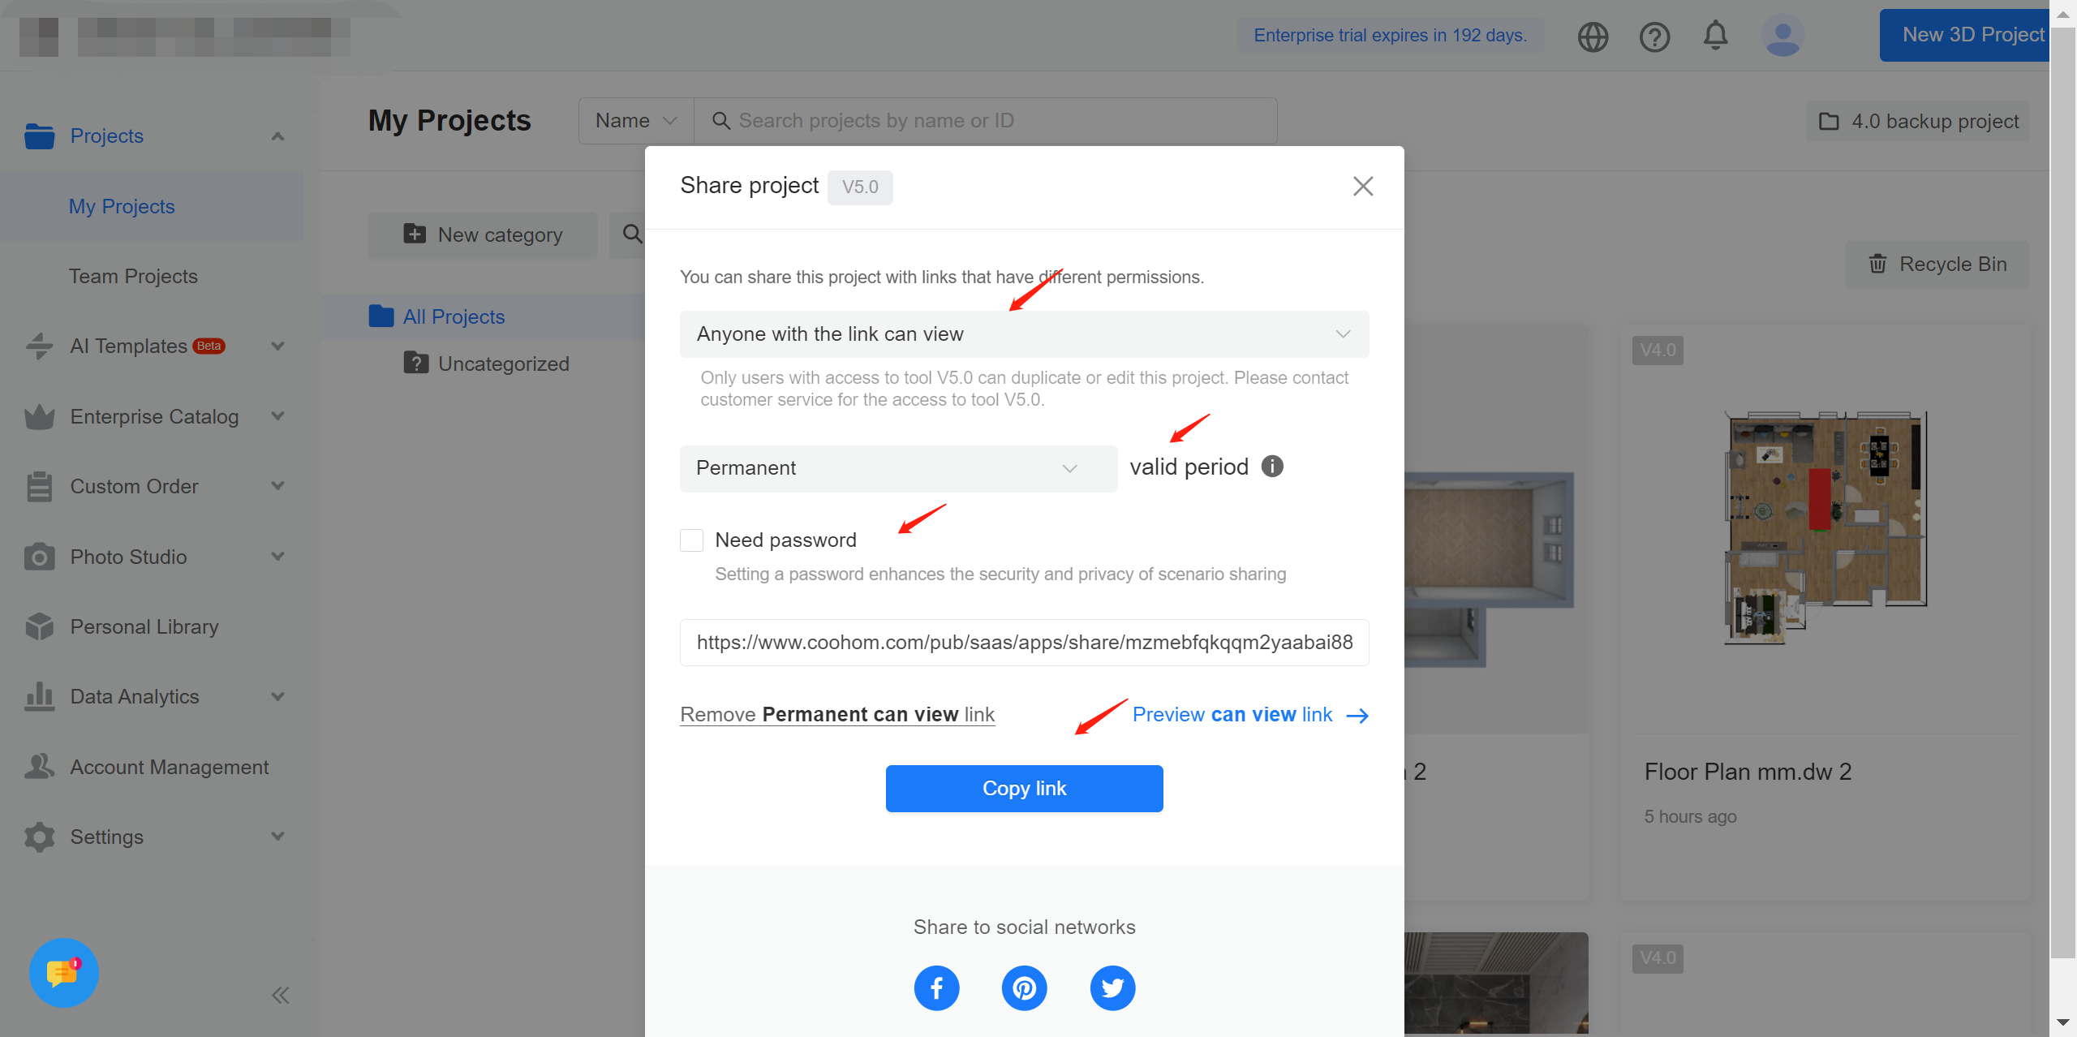Open Personal Library in sidebar
Viewport: 2077px width, 1037px height.
coord(144,626)
